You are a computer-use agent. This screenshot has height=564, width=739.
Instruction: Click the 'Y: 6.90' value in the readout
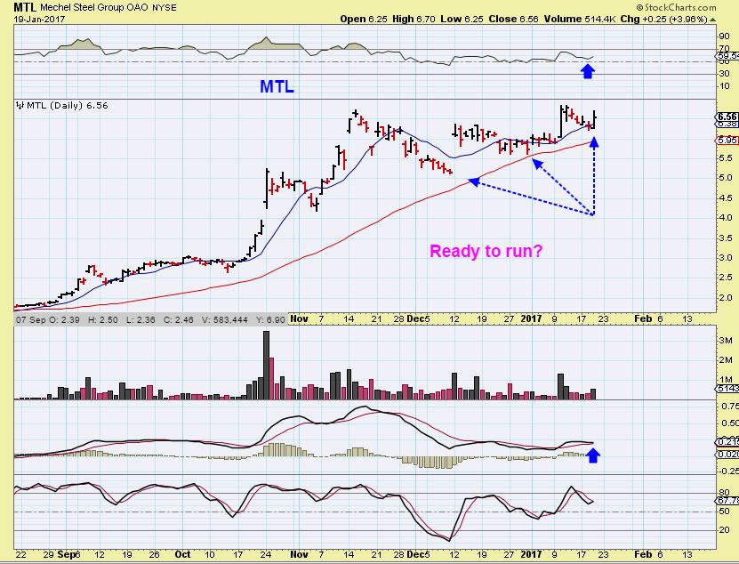coord(270,319)
